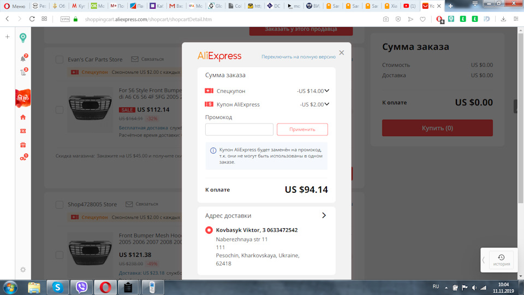The height and width of the screenshot is (295, 524).
Task: Click Связаться for Shop4728005 Store
Action: tap(142, 204)
